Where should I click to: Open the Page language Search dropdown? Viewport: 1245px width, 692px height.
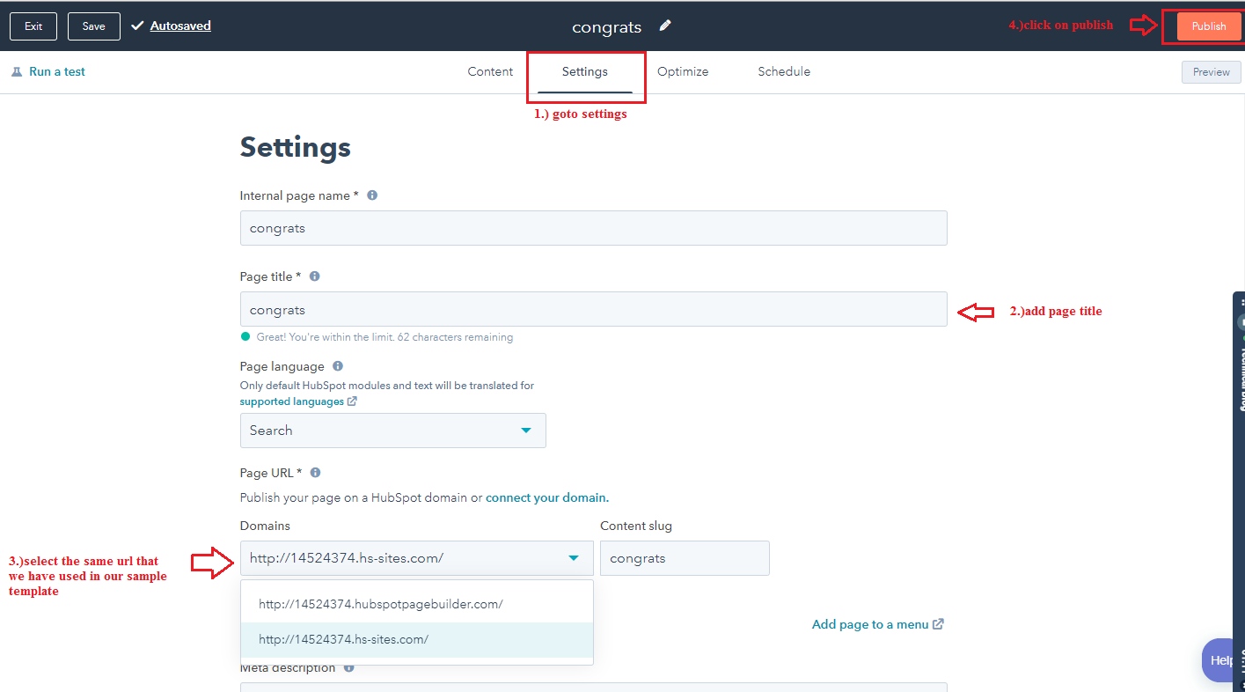pos(392,430)
